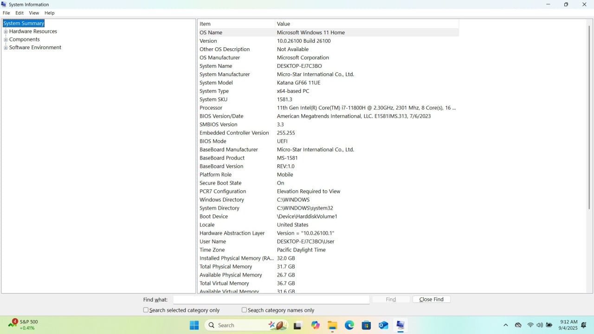Enable Search category names only
This screenshot has width=594, height=334.
[x=244, y=310]
